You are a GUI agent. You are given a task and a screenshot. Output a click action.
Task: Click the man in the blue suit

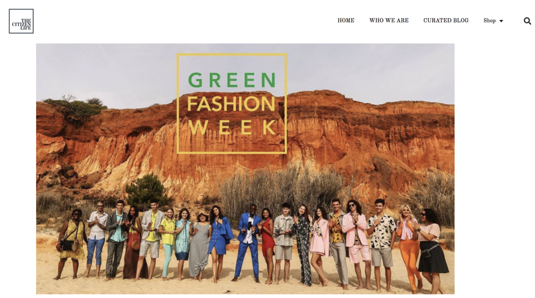point(248,243)
